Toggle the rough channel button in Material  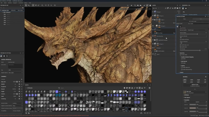[x=198, y=80]
